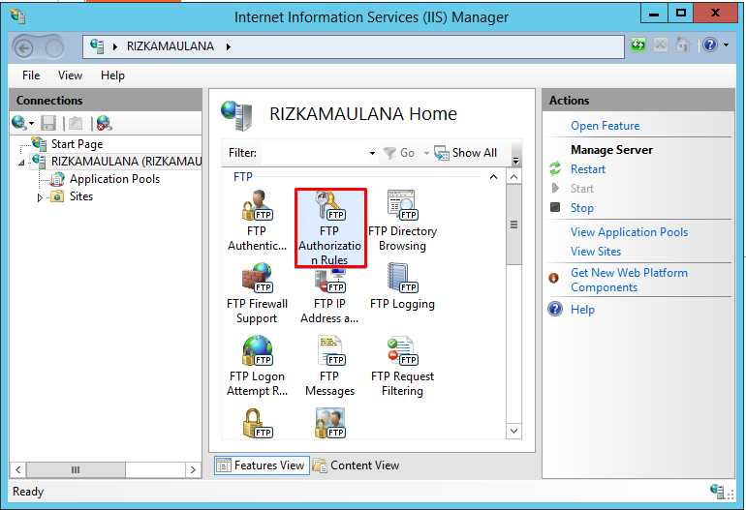Open the File menu
Image resolution: width=746 pixels, height=510 pixels.
pos(31,75)
